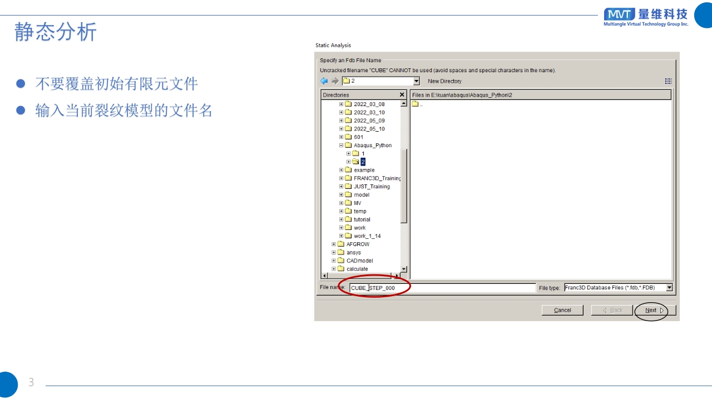Screen dimensions: 712x400
Task: Select folder 1 under Abaqus_Python
Action: (x=363, y=154)
